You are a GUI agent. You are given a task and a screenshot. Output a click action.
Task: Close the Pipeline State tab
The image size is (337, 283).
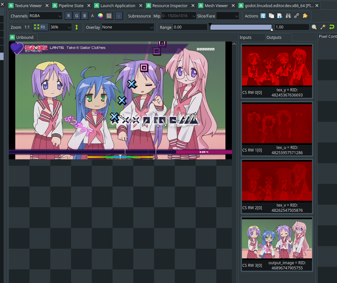(x=89, y=6)
